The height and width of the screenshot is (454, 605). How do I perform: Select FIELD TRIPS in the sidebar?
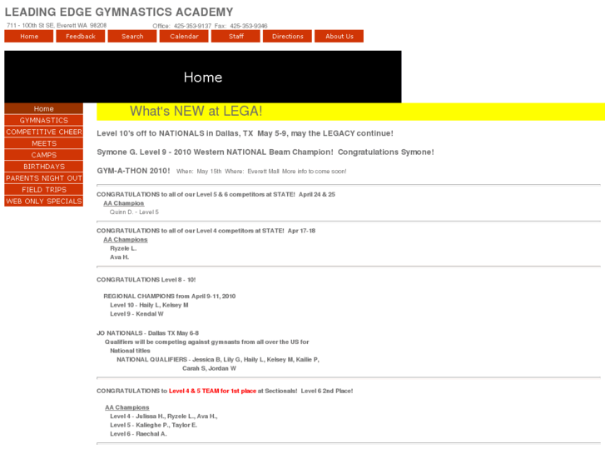click(43, 190)
